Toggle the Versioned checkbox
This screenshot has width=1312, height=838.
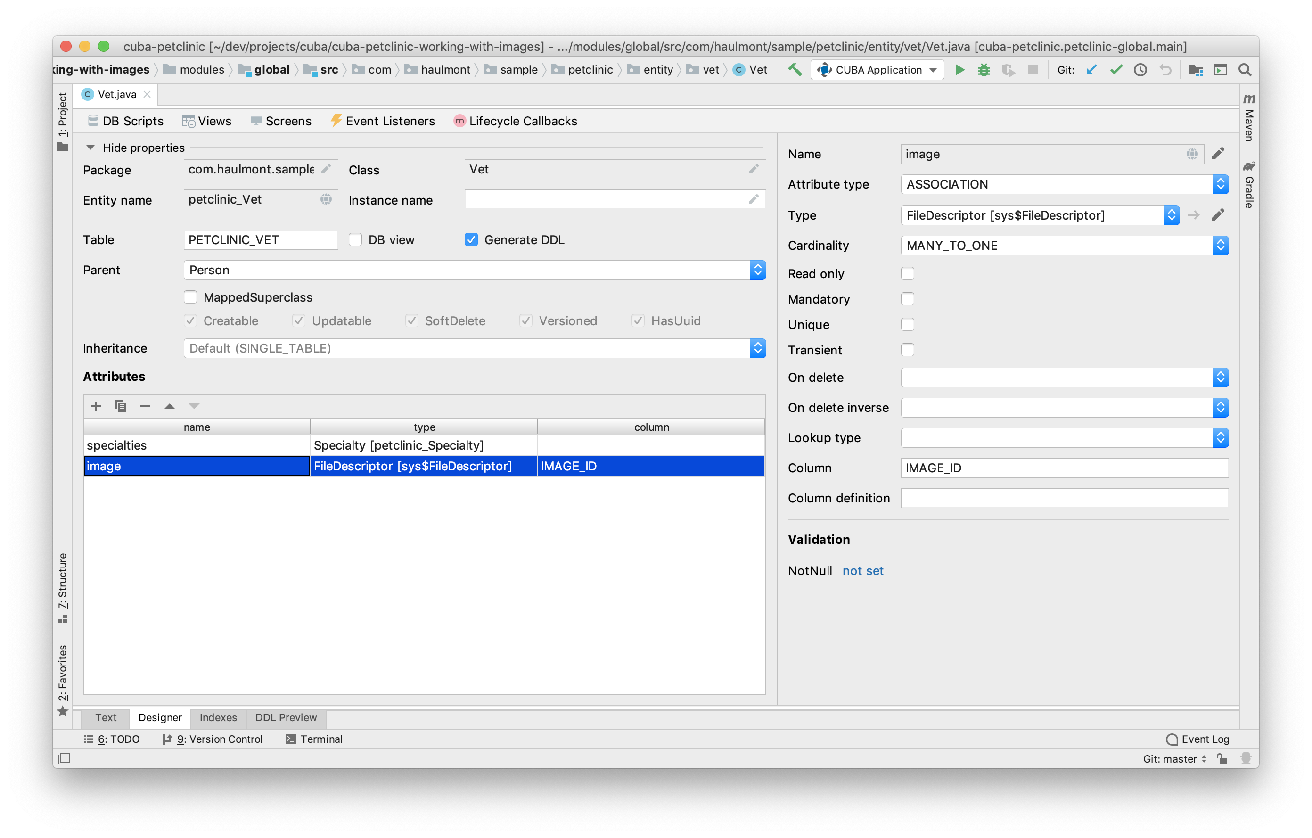[x=526, y=321]
